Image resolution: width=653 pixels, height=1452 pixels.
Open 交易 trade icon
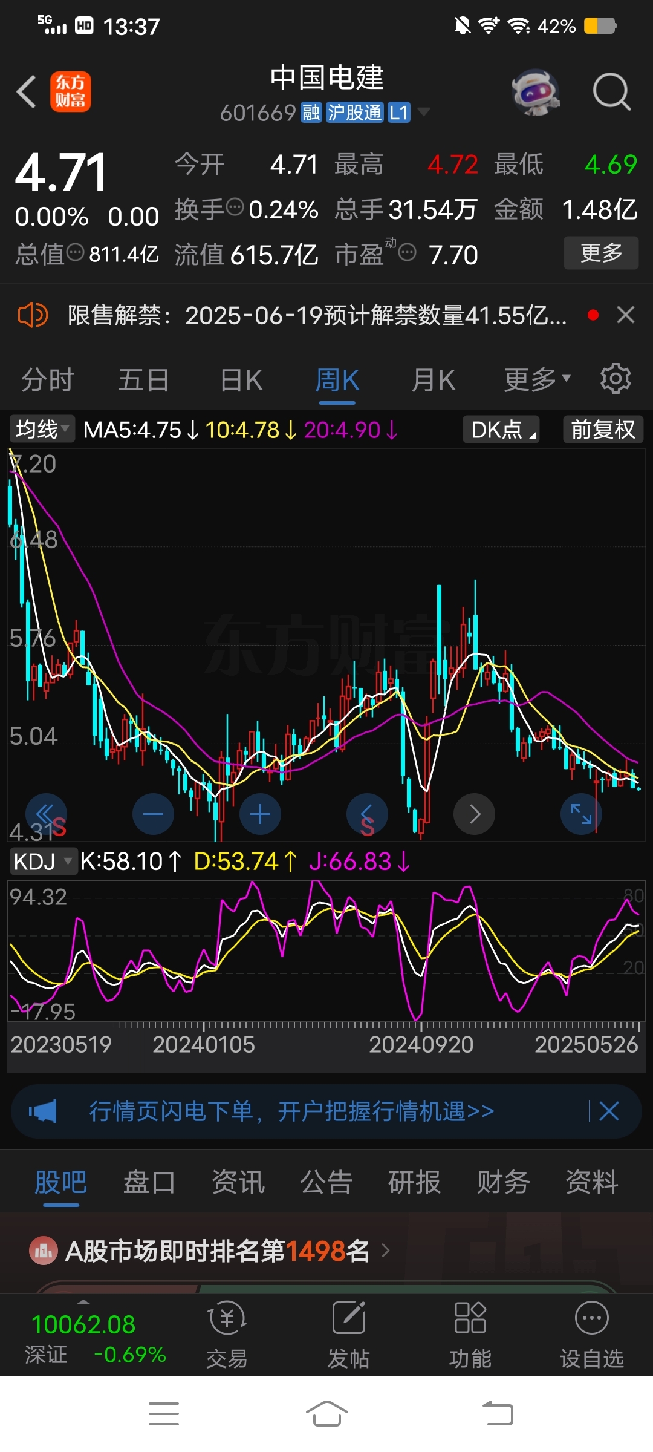227,1318
